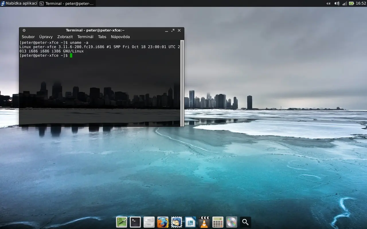The image size is (367, 229).
Task: Click the volume speaker tray icon
Action: [x=337, y=3]
